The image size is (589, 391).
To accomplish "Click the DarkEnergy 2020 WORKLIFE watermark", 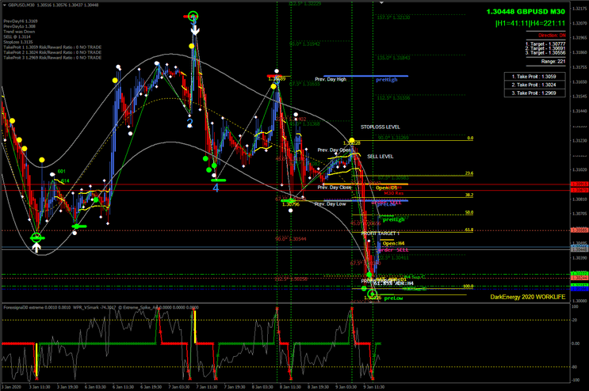I will (x=526, y=297).
